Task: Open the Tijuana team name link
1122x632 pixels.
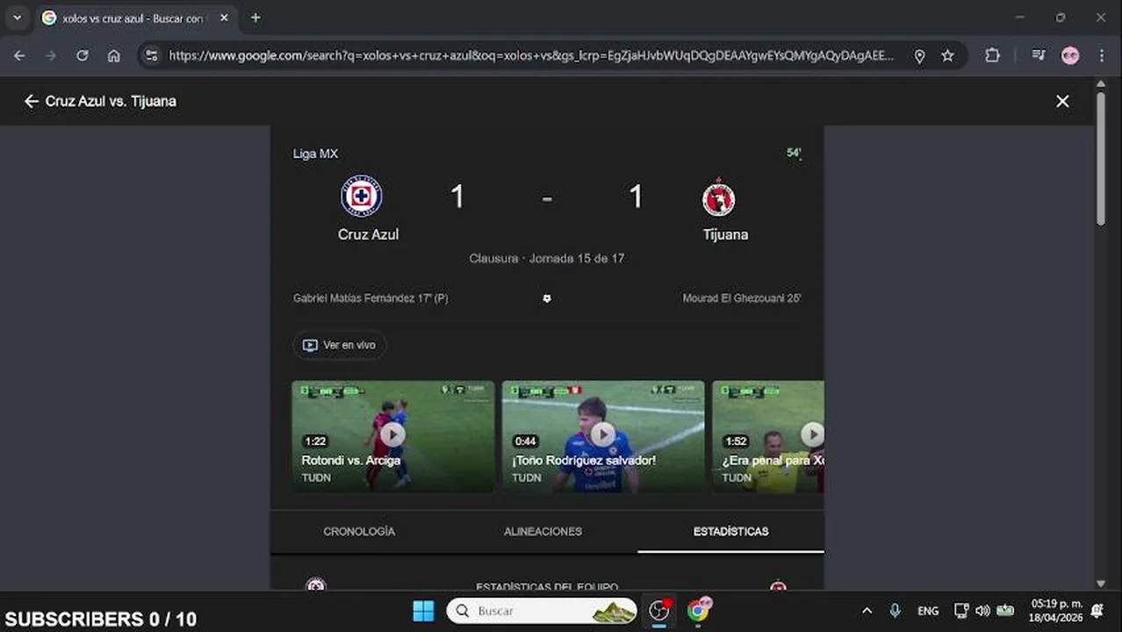Action: (x=725, y=234)
